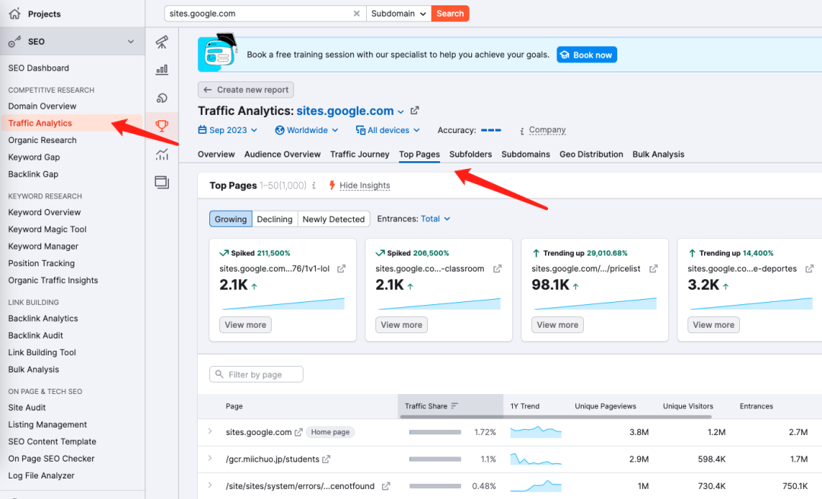Sort by Traffic Share column icon
The width and height of the screenshot is (822, 499).
coord(454,405)
